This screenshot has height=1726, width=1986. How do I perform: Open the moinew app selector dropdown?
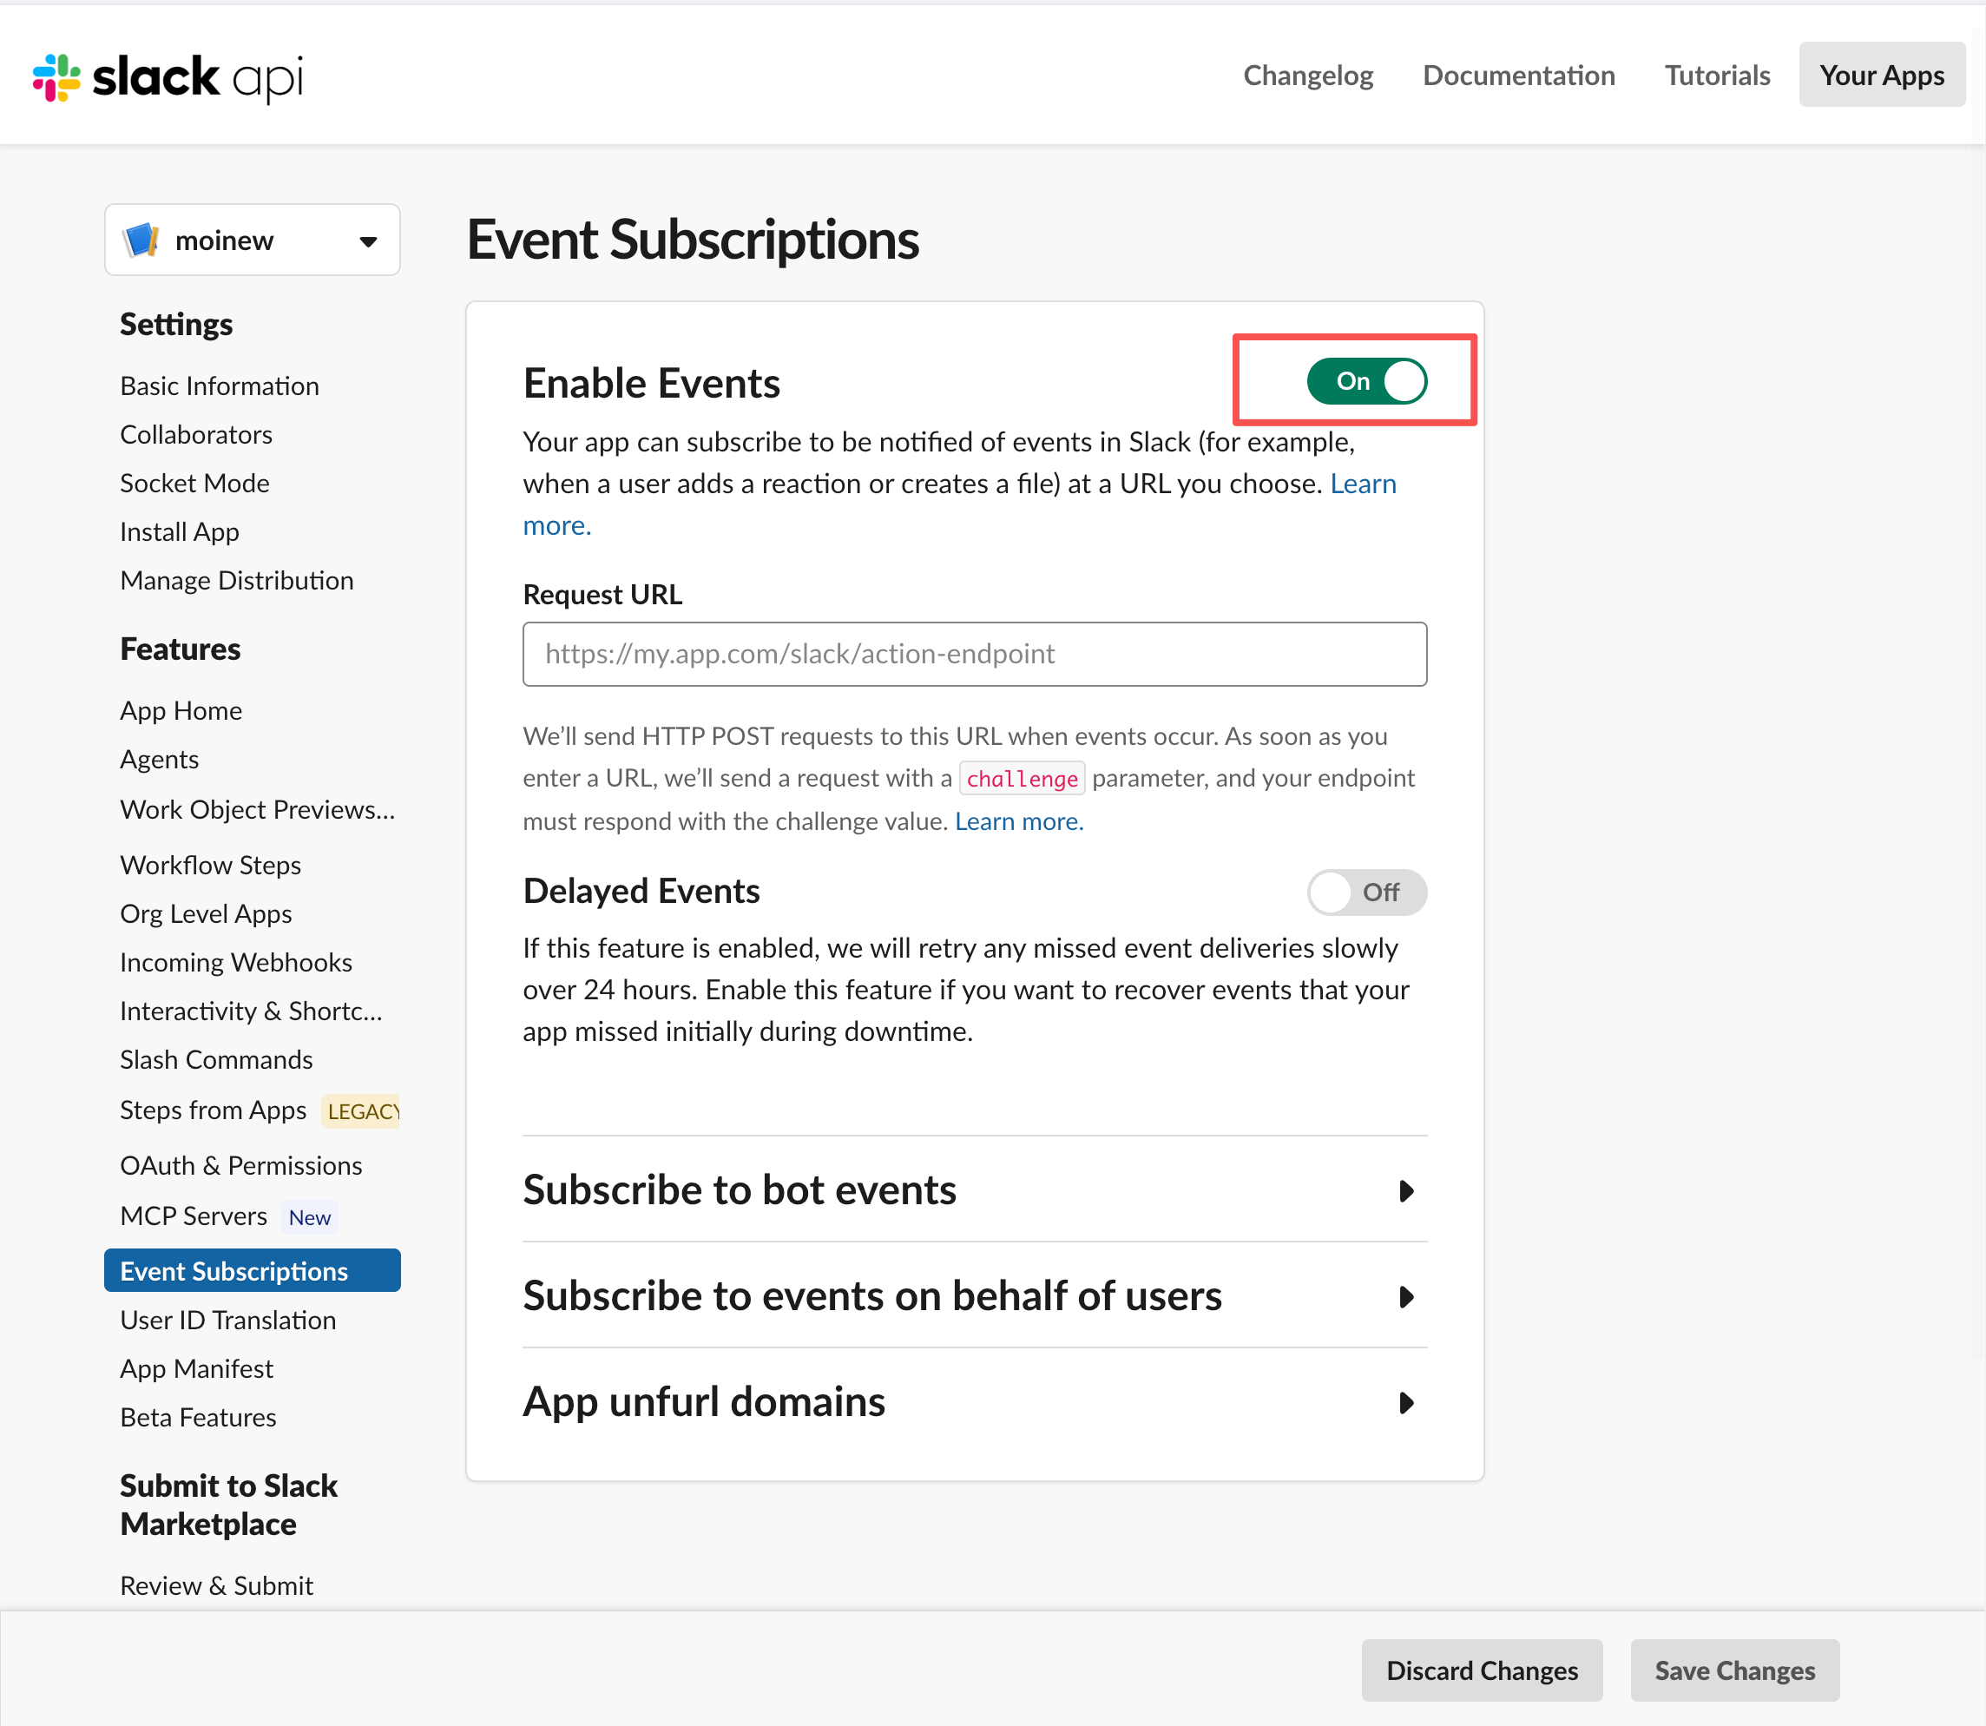253,240
